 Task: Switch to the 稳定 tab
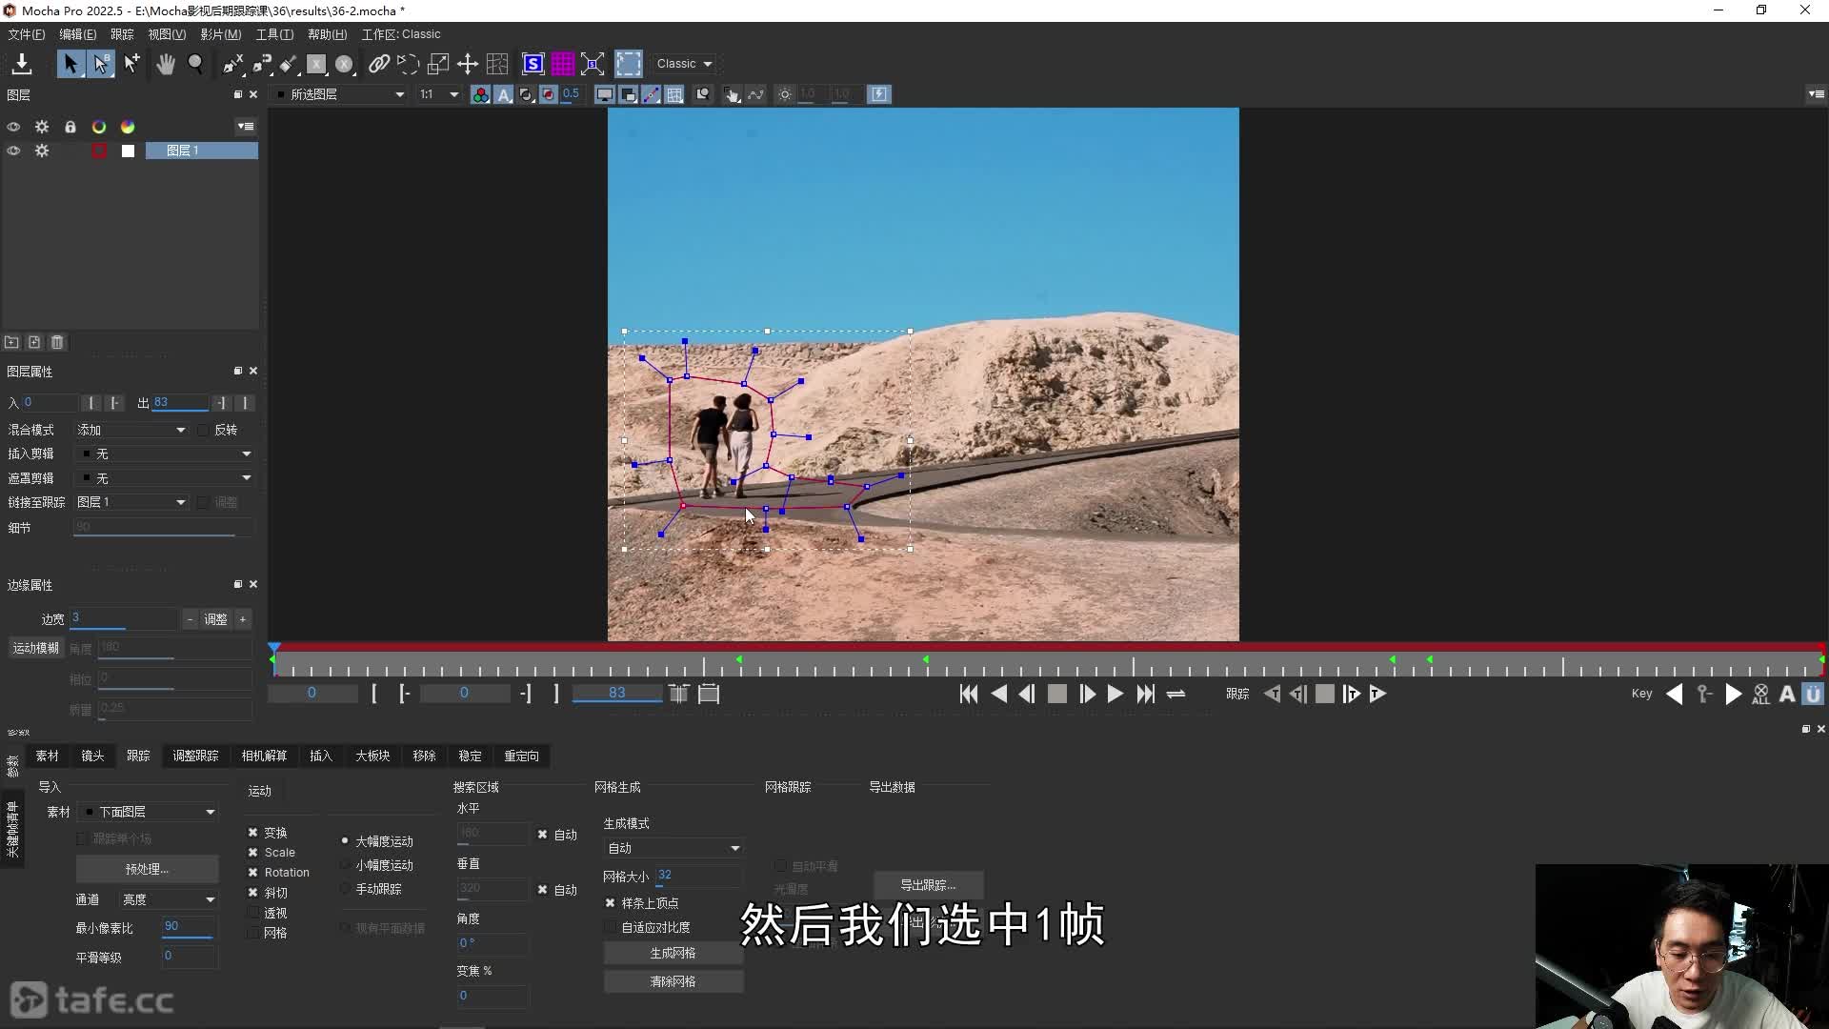tap(470, 756)
